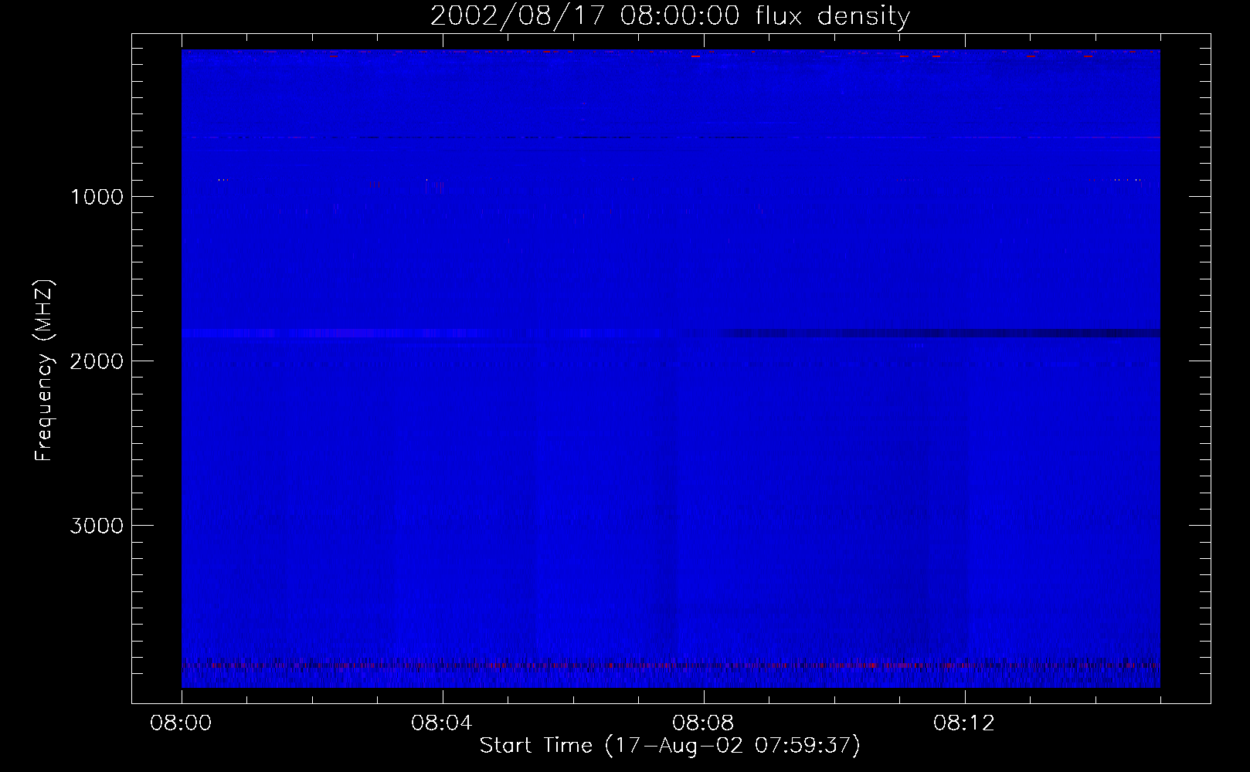Click the 08:08 time tick label
Image resolution: width=1250 pixels, height=772 pixels.
tap(703, 723)
